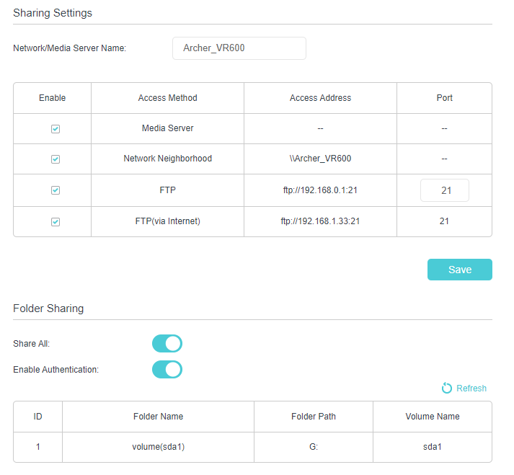Screen dimensions: 514x475
Task: Uncheck the Media Server enable checkbox
Action: 56,128
